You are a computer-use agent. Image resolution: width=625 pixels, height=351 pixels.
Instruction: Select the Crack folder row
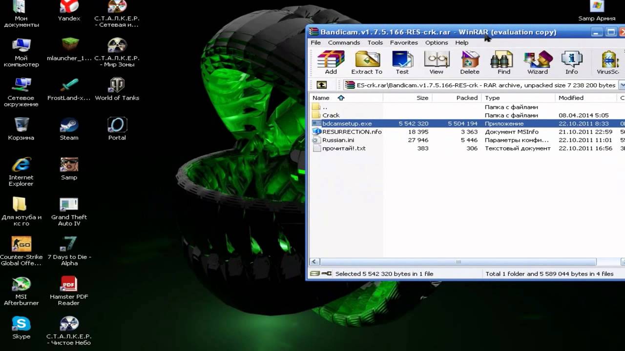click(x=467, y=115)
